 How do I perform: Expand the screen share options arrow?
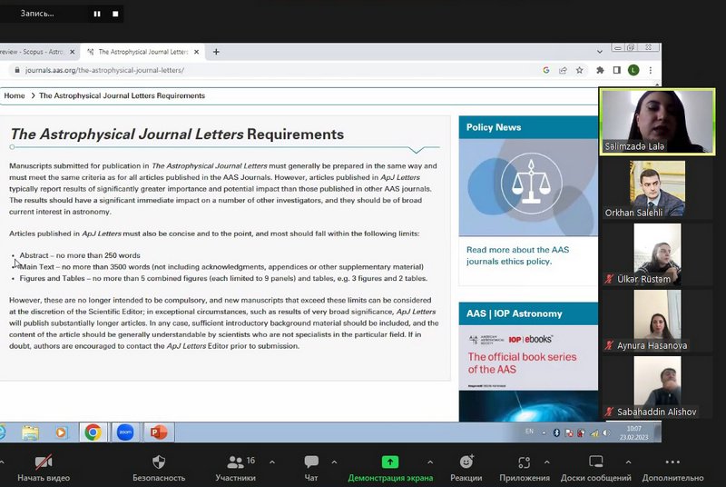(x=430, y=462)
